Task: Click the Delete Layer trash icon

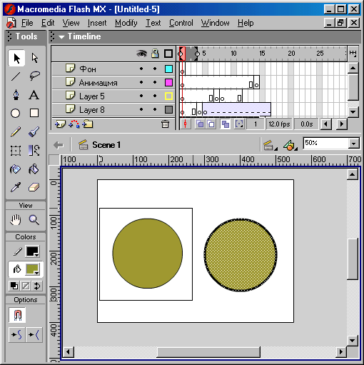Action: pos(165,124)
